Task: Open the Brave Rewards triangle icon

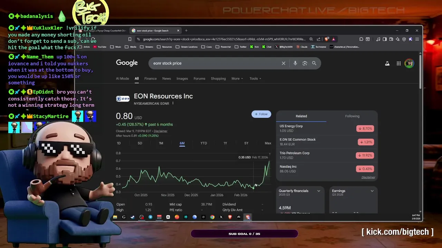Action: click(x=333, y=39)
